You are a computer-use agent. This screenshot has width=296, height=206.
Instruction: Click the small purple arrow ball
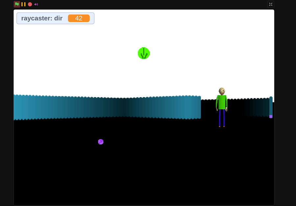[101, 142]
